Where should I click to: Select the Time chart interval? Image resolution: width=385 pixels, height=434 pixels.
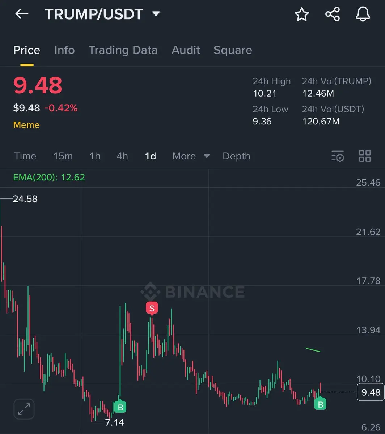(25, 156)
